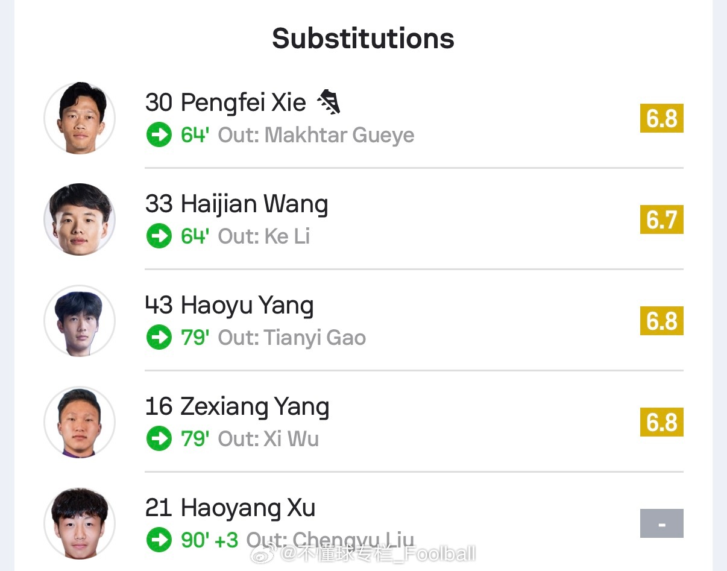Screen dimensions: 727x571
Task: Click Haijian Wang's 6.7 rating badge
Action: (x=661, y=219)
